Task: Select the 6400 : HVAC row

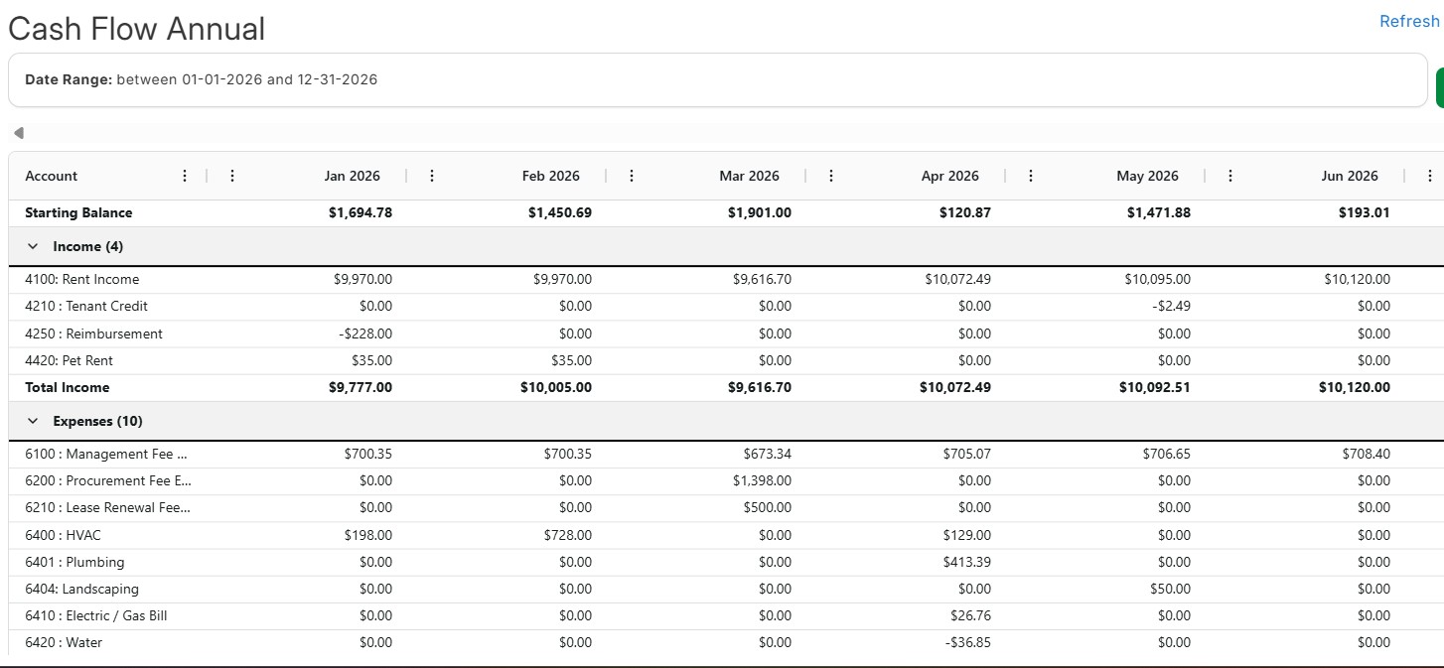Action: click(x=726, y=535)
